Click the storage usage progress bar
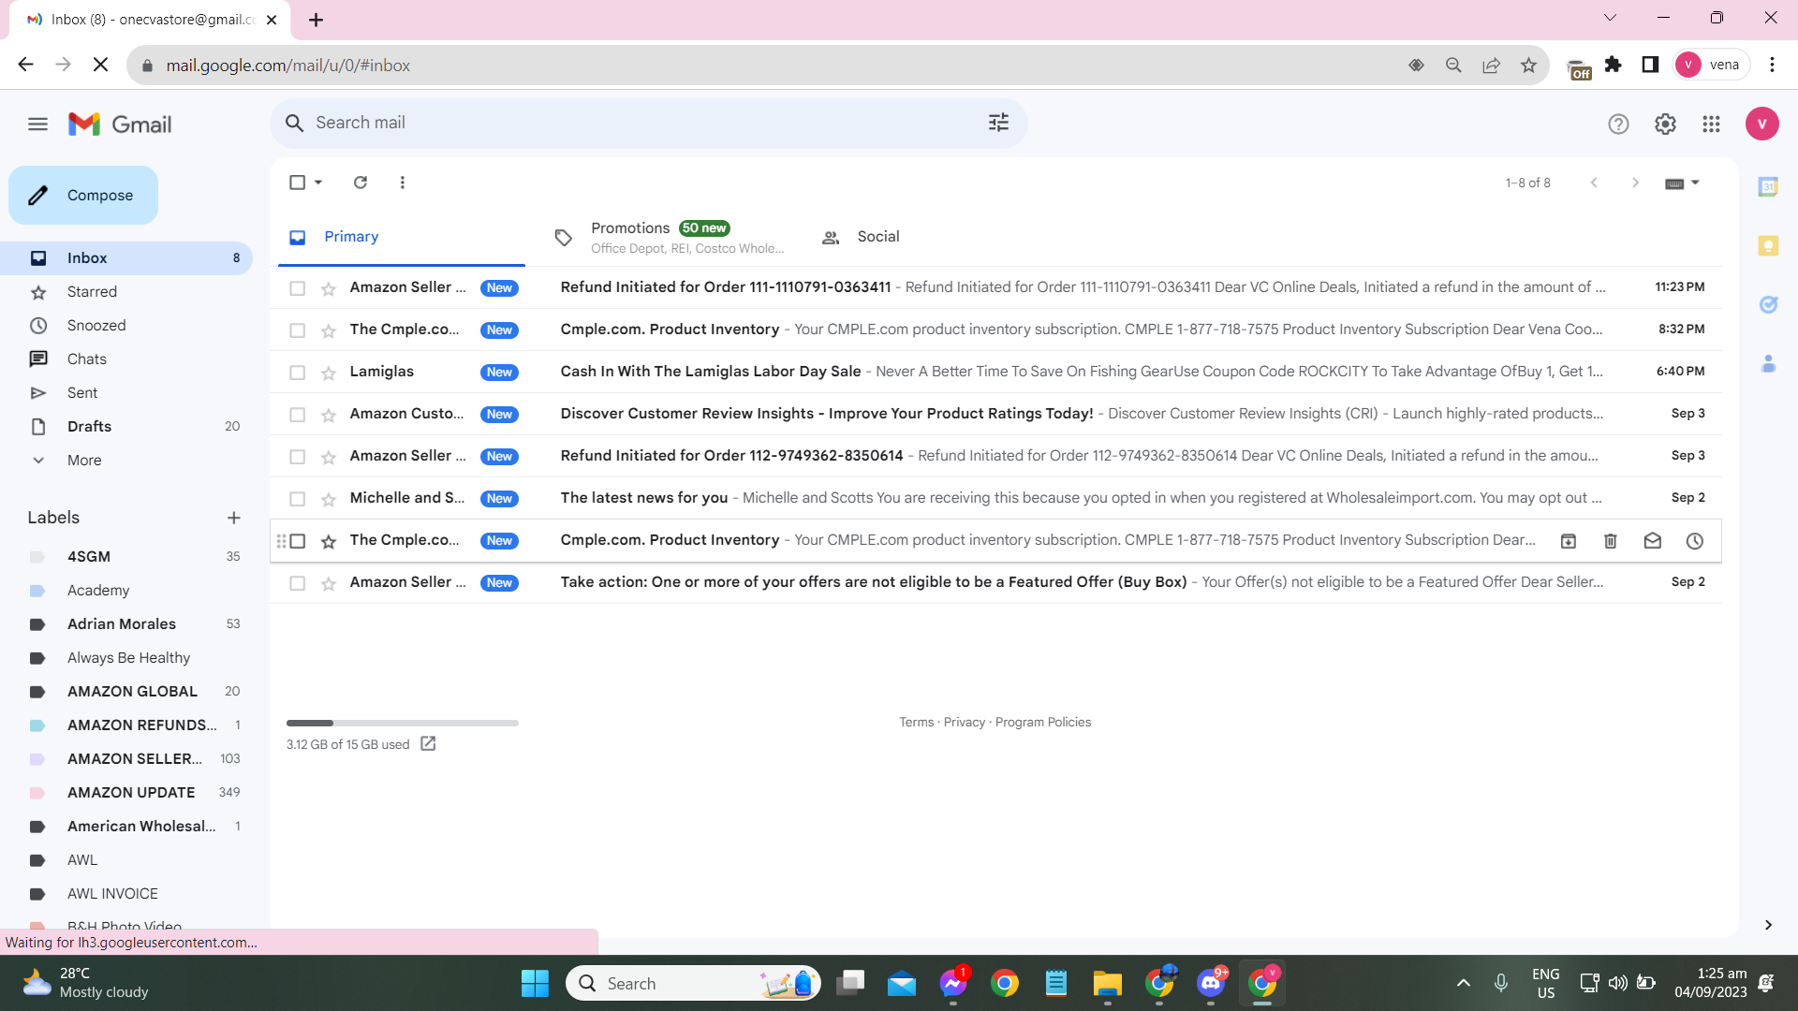This screenshot has height=1011, width=1798. 403,724
